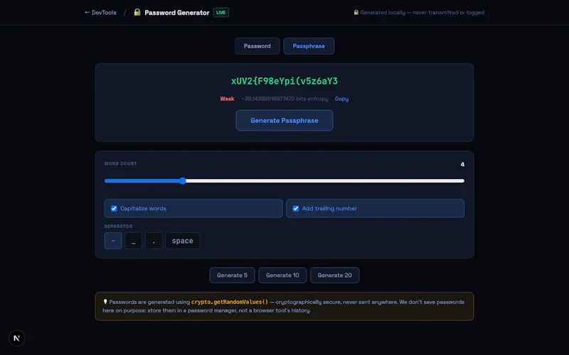569x355 pixels.
Task: Click the lightbulb icon in the tip box
Action: point(105,301)
